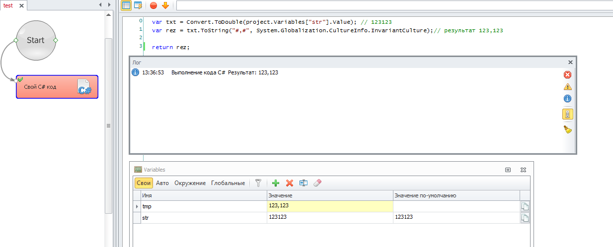
Task: Select the Свой C# код action block
Action: [57, 87]
